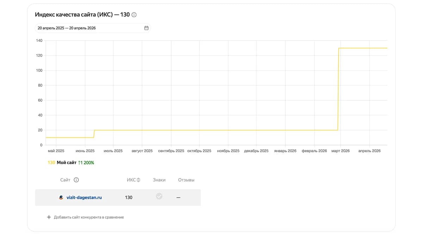Click yellow 130 legend value
The image size is (422, 235).
51,163
